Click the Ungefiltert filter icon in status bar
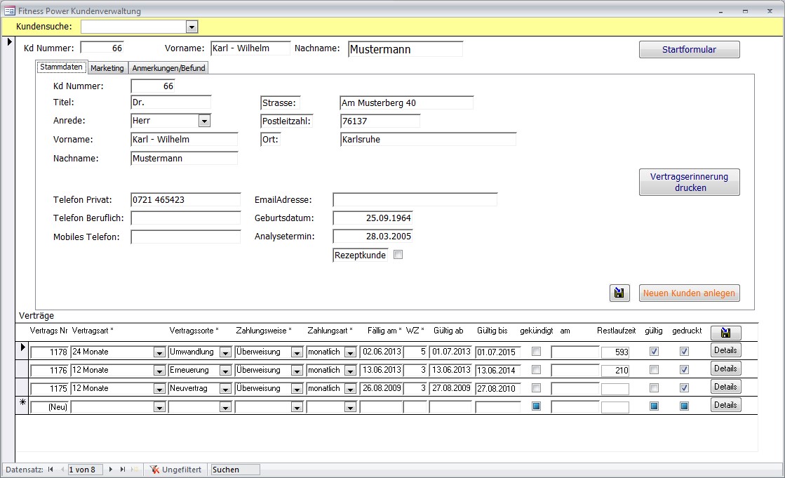Viewport: 785px width, 478px height. coord(154,470)
